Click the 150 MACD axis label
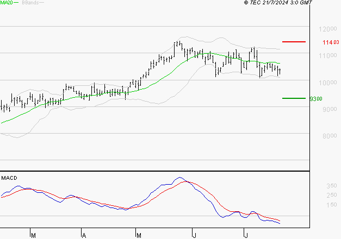This screenshot has height=239, width=341. click(x=332, y=205)
